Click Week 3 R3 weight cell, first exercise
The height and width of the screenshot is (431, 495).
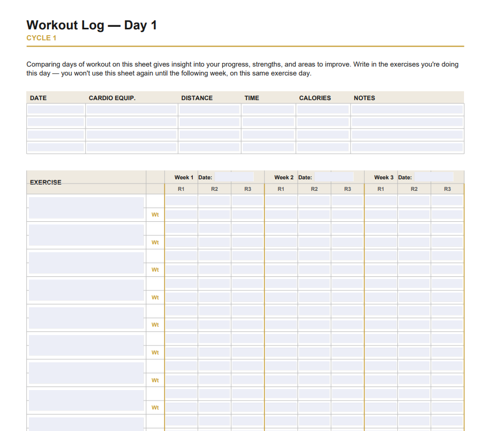447,214
